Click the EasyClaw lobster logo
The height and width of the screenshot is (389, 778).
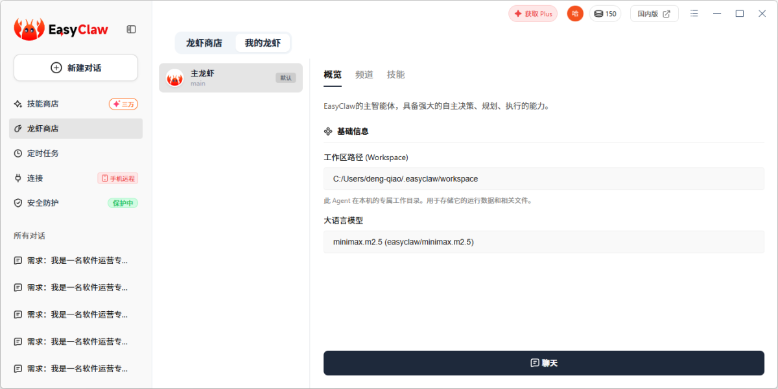(x=29, y=29)
